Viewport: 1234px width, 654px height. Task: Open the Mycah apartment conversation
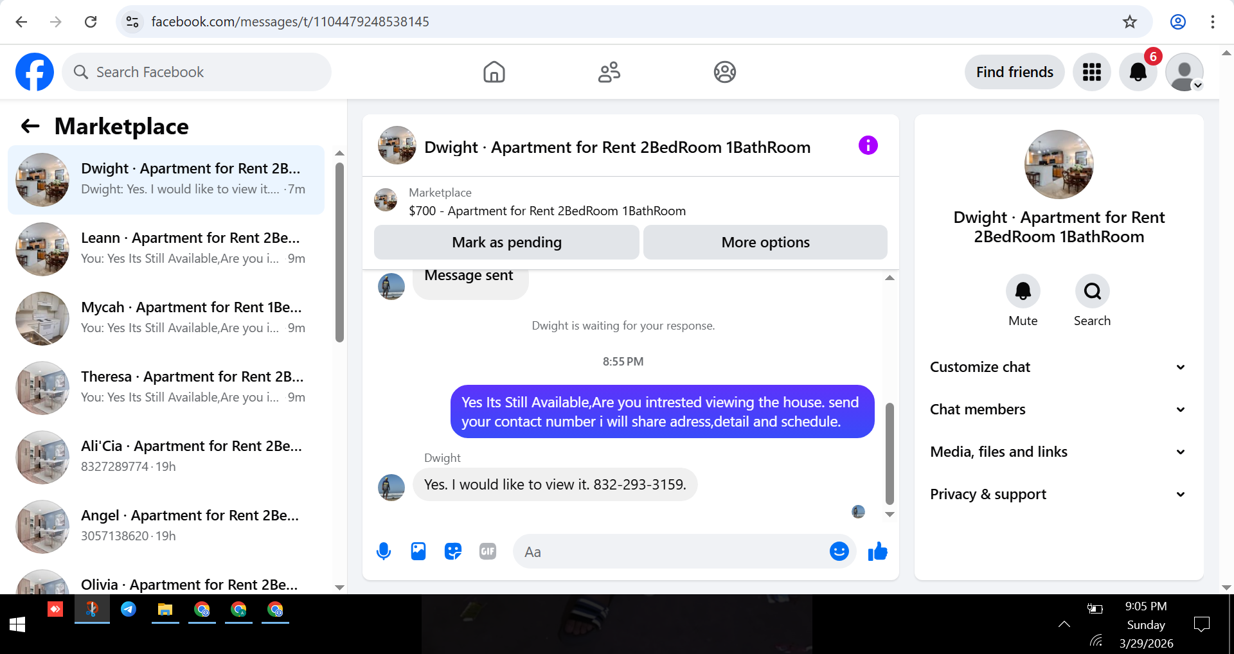pos(166,319)
